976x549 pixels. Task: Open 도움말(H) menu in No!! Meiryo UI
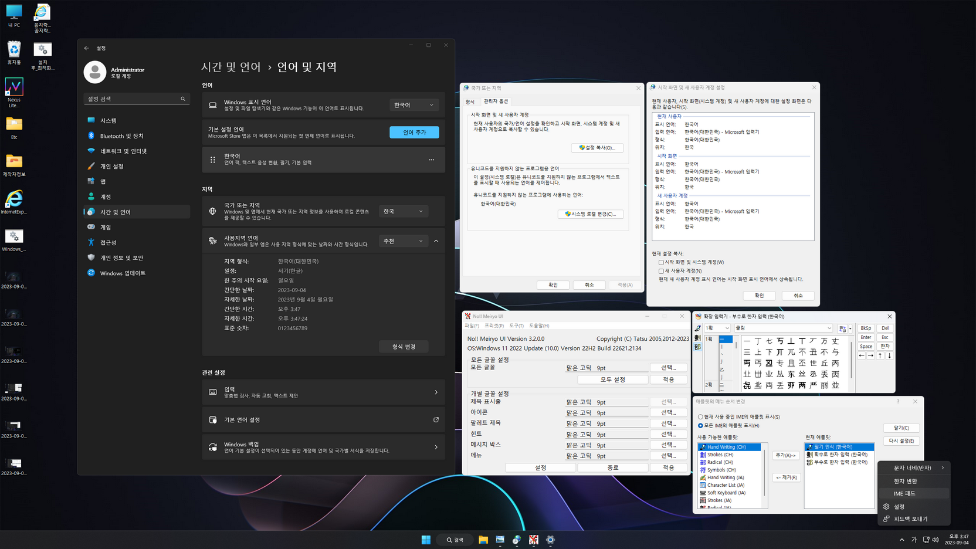pyautogui.click(x=539, y=326)
